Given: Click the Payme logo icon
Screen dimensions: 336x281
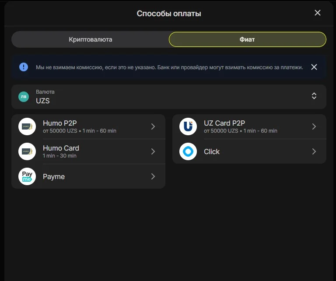Looking at the screenshot, I should [27, 176].
